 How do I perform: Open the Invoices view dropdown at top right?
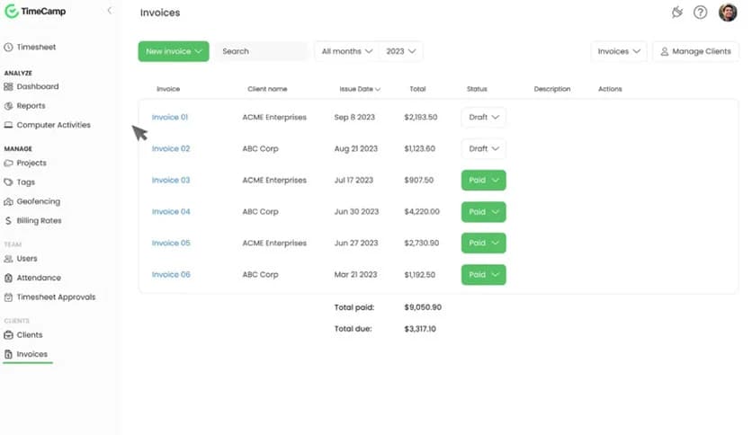point(619,51)
